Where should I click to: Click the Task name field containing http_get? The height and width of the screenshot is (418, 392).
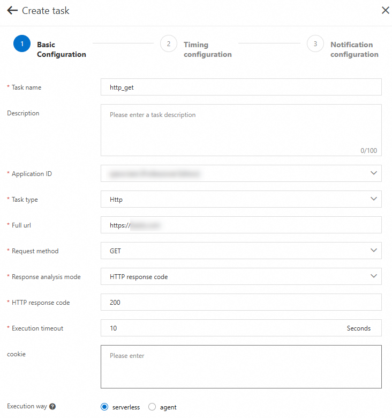pos(241,87)
